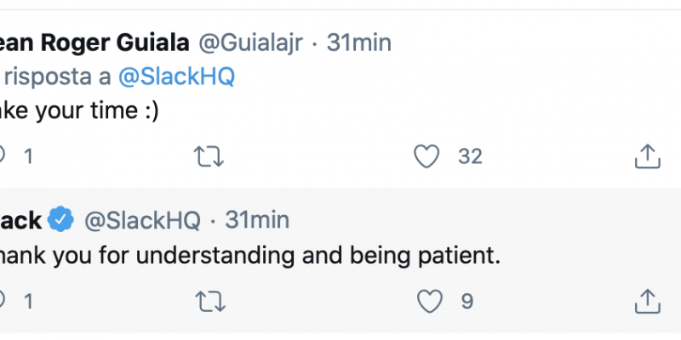The width and height of the screenshot is (681, 340).
Task: Open the @SlackHQ handle in Slack's tweet
Action: pyautogui.click(x=142, y=221)
